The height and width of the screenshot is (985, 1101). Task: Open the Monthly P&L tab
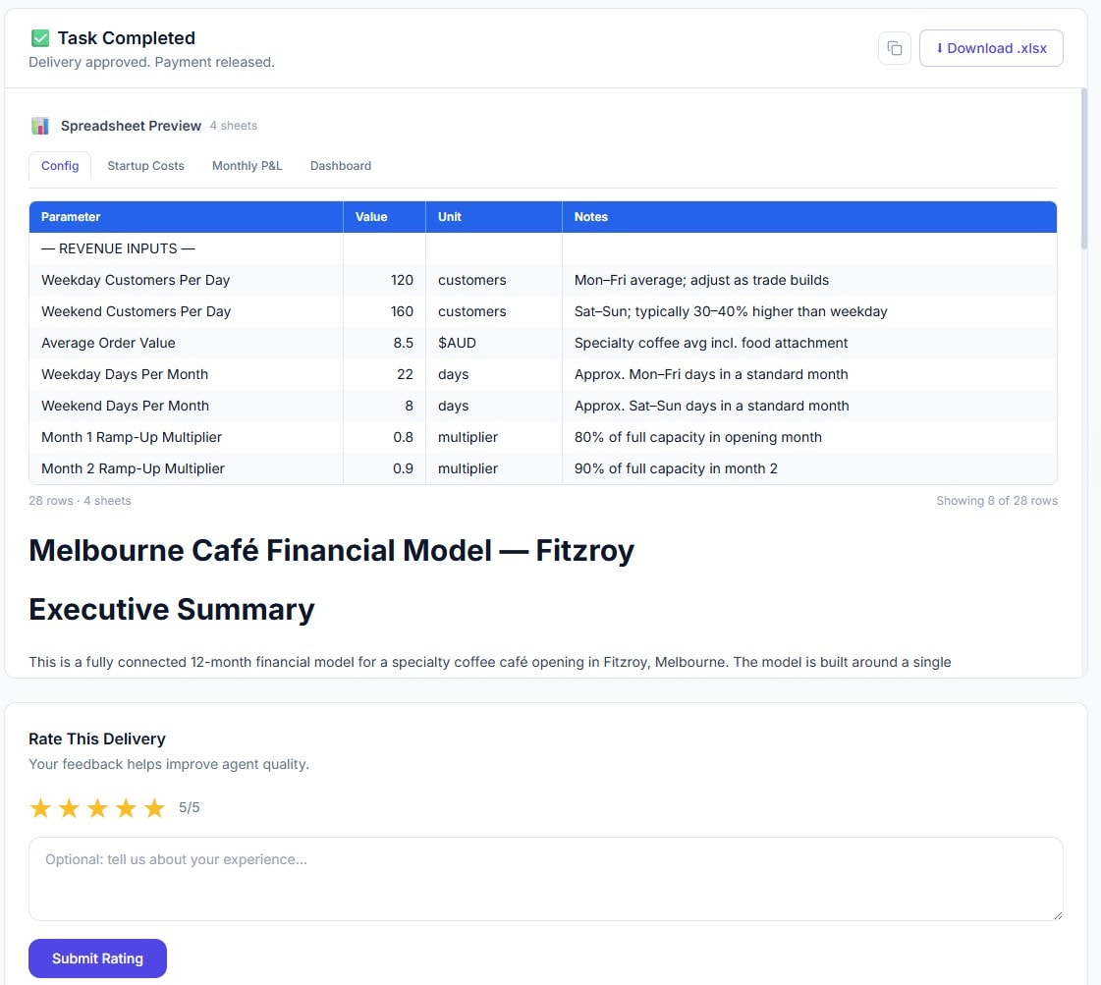coord(247,166)
